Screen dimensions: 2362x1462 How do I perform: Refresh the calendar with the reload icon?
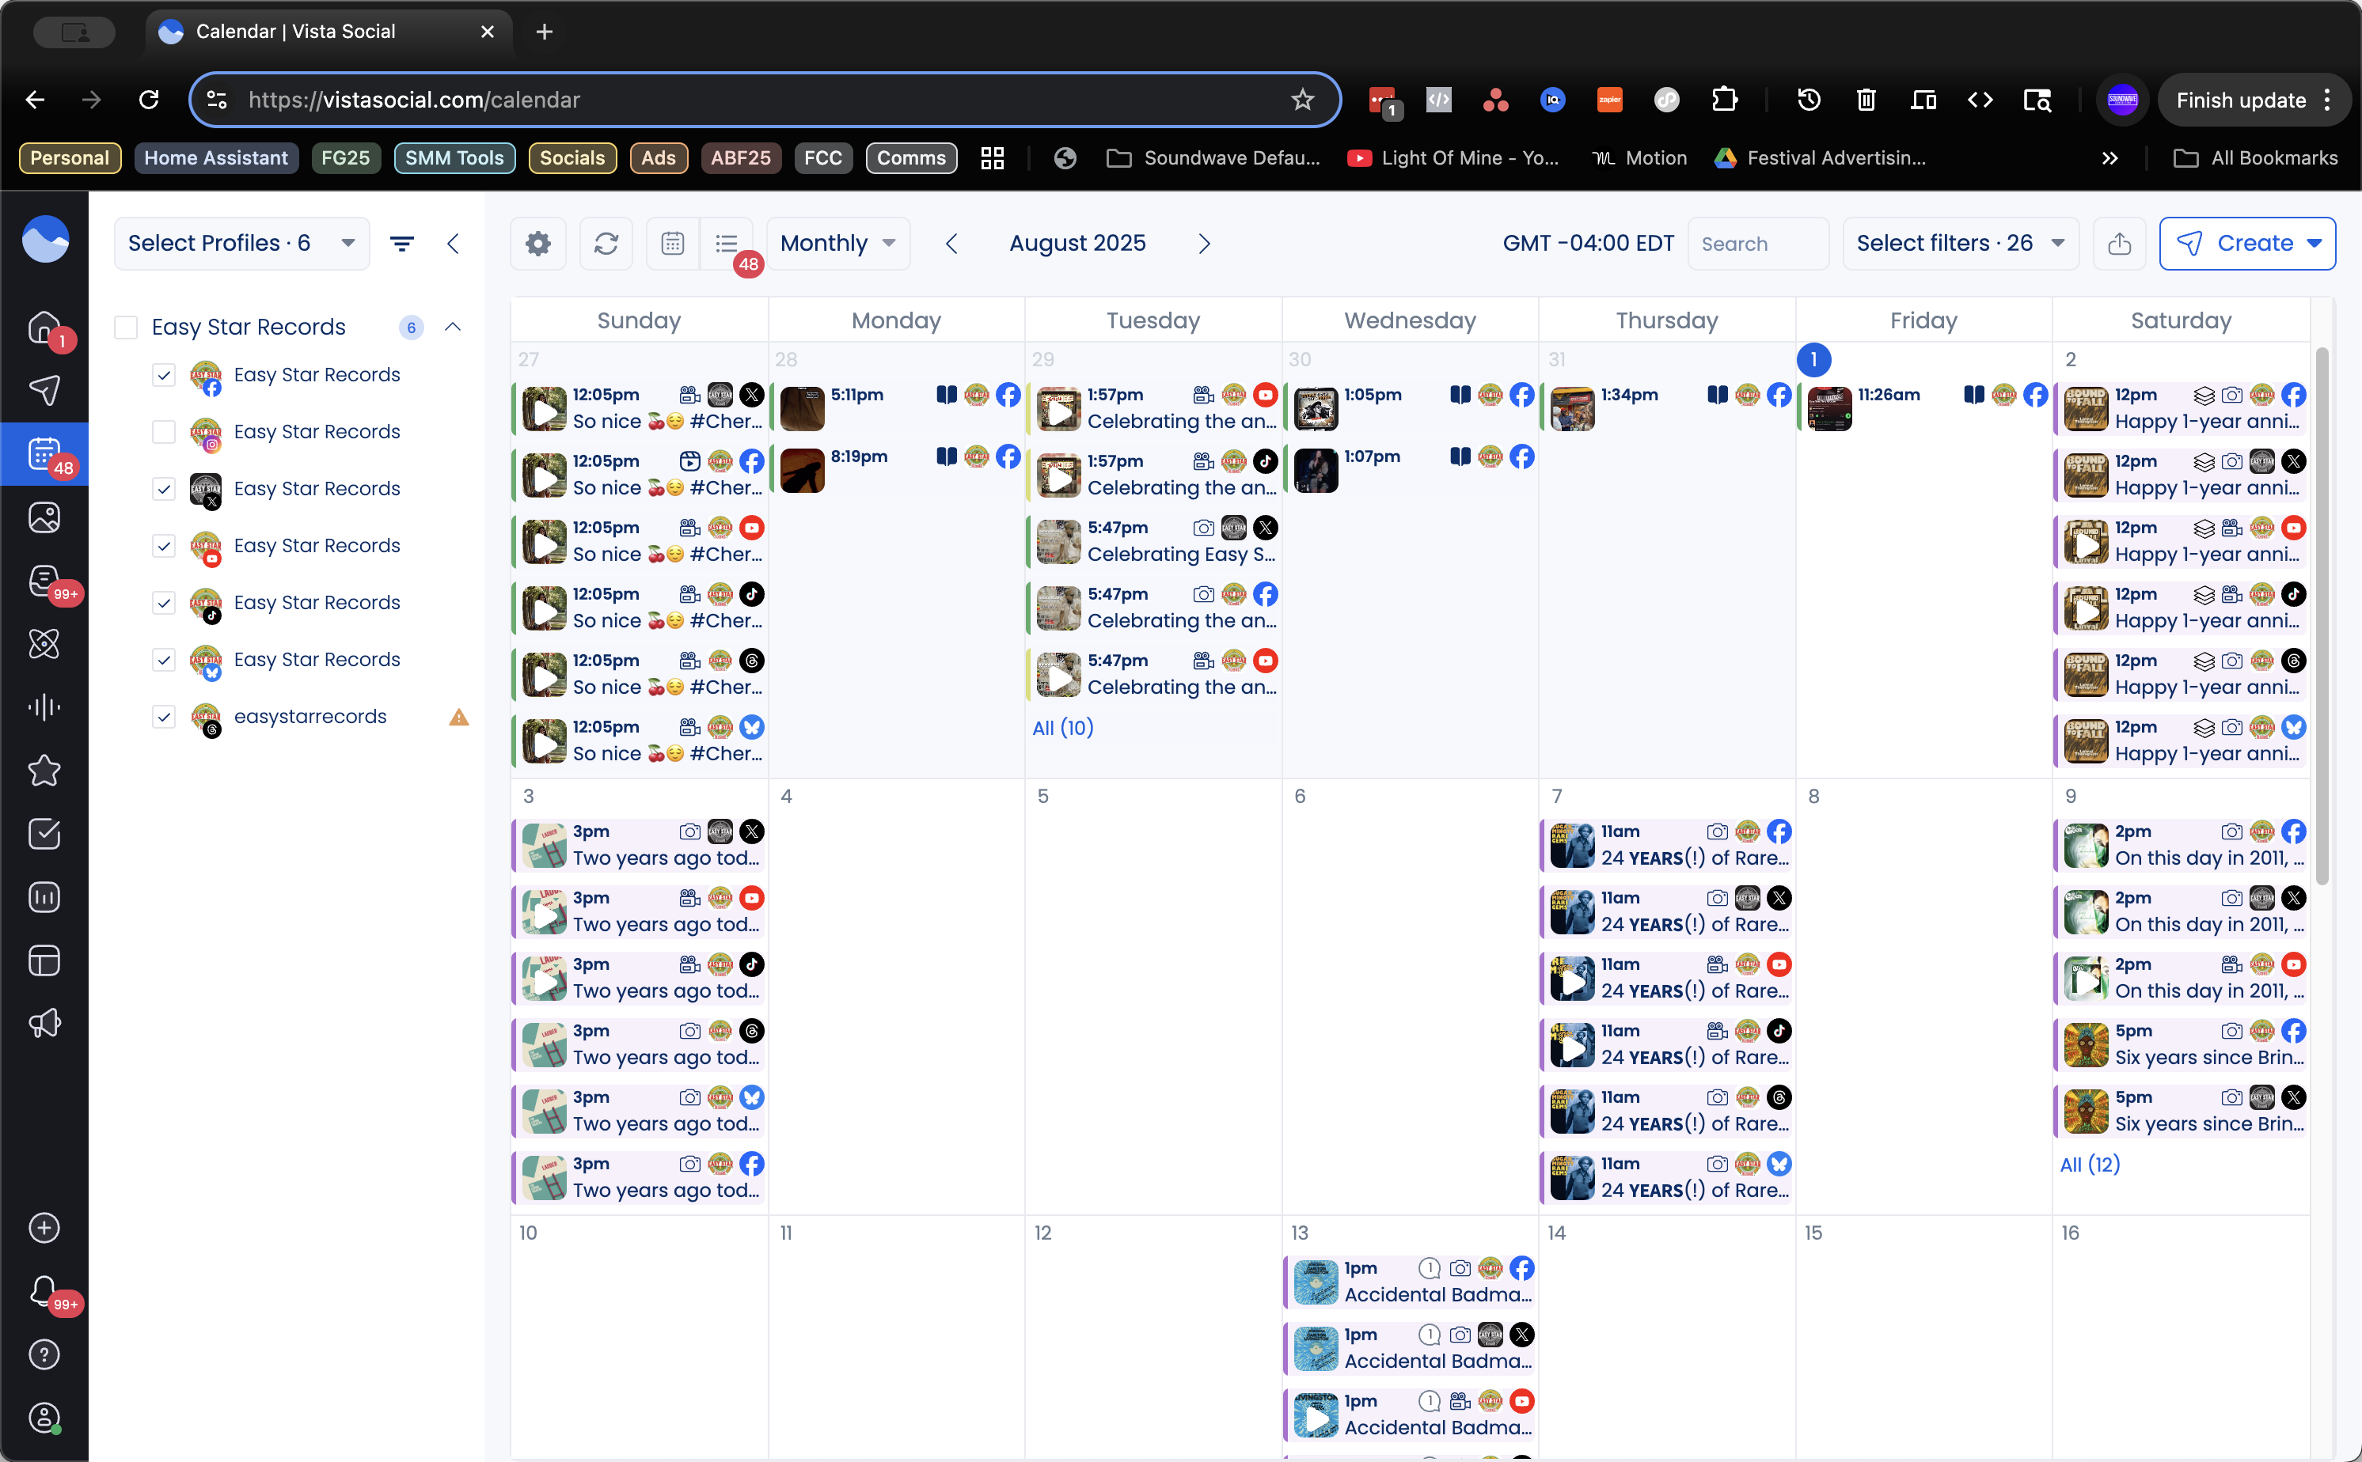coord(606,244)
